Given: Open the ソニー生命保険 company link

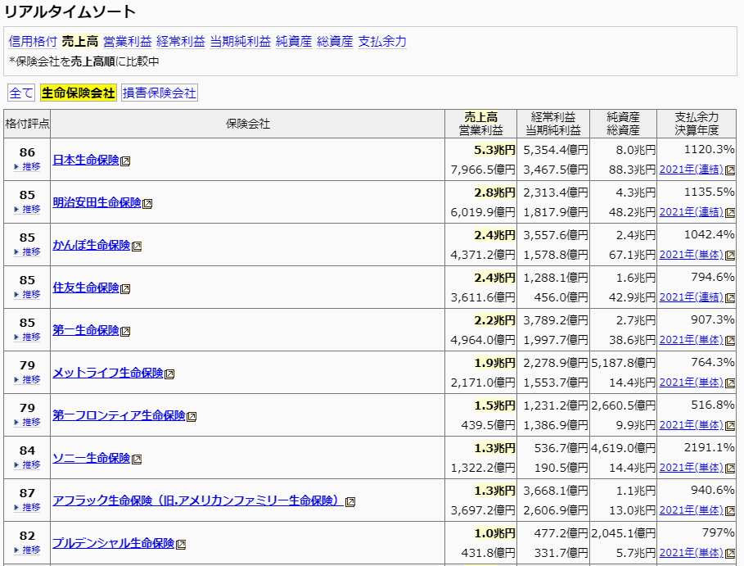Looking at the screenshot, I should [x=91, y=458].
